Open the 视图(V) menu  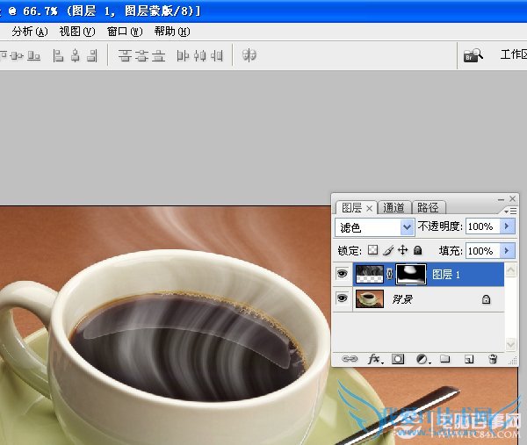point(76,31)
